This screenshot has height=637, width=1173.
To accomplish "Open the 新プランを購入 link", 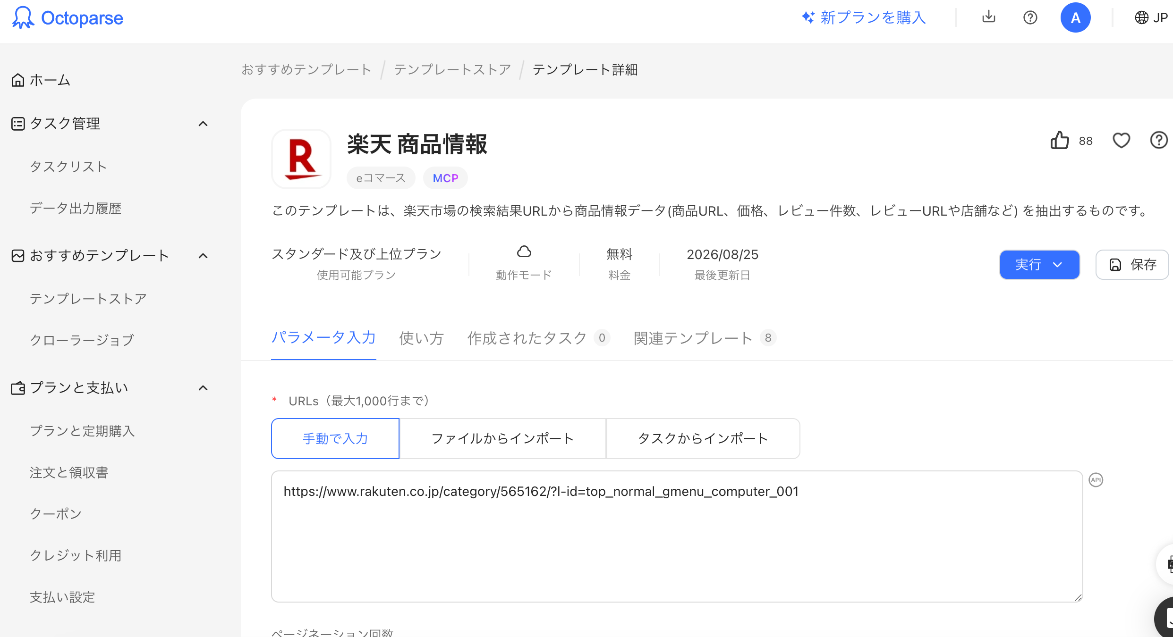I will tap(864, 17).
